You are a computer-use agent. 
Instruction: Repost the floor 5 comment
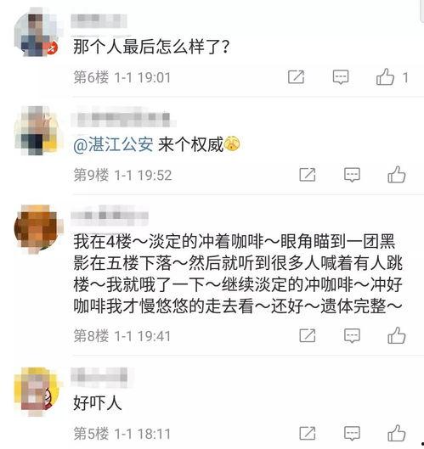pos(308,433)
